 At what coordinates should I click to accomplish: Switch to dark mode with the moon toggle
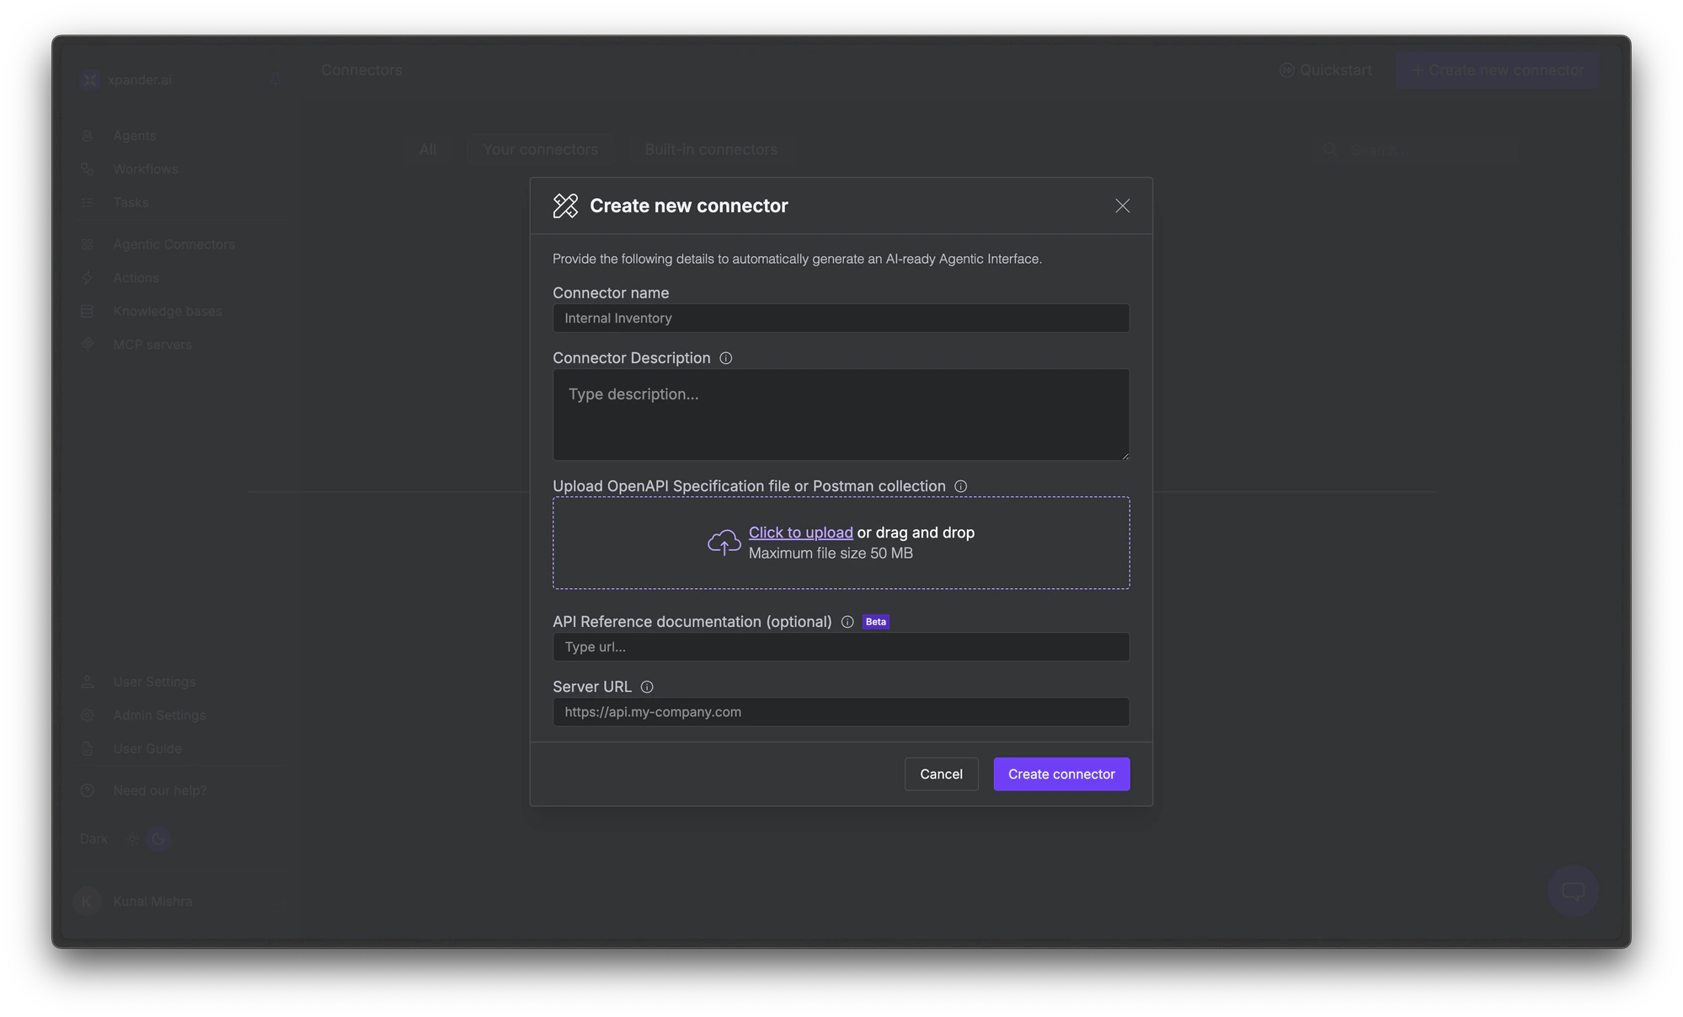tap(158, 838)
